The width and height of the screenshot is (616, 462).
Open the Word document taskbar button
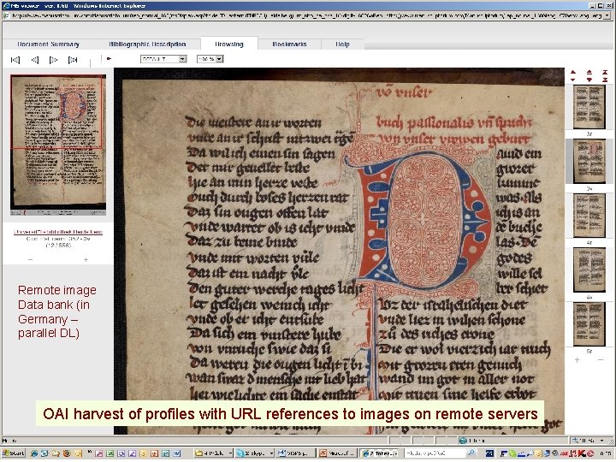296,453
